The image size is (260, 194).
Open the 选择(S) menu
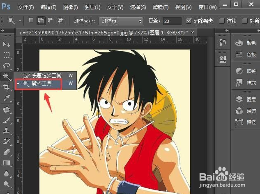click(x=138, y=7)
